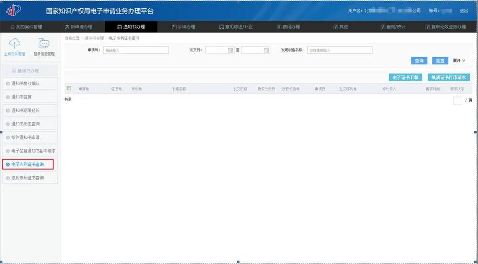Click the yen icon beside 费用办理
This screenshot has width=478, height=264.
[278, 27]
